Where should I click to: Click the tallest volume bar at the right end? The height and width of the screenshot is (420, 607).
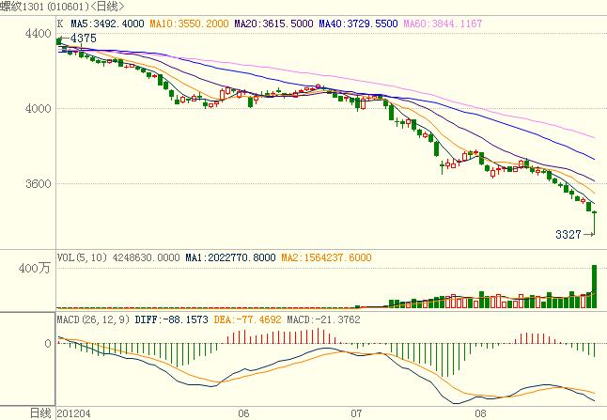(594, 287)
